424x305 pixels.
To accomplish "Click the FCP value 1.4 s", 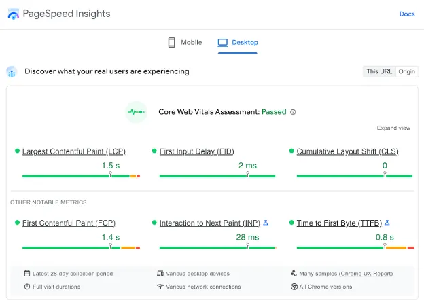I will coord(111,237).
